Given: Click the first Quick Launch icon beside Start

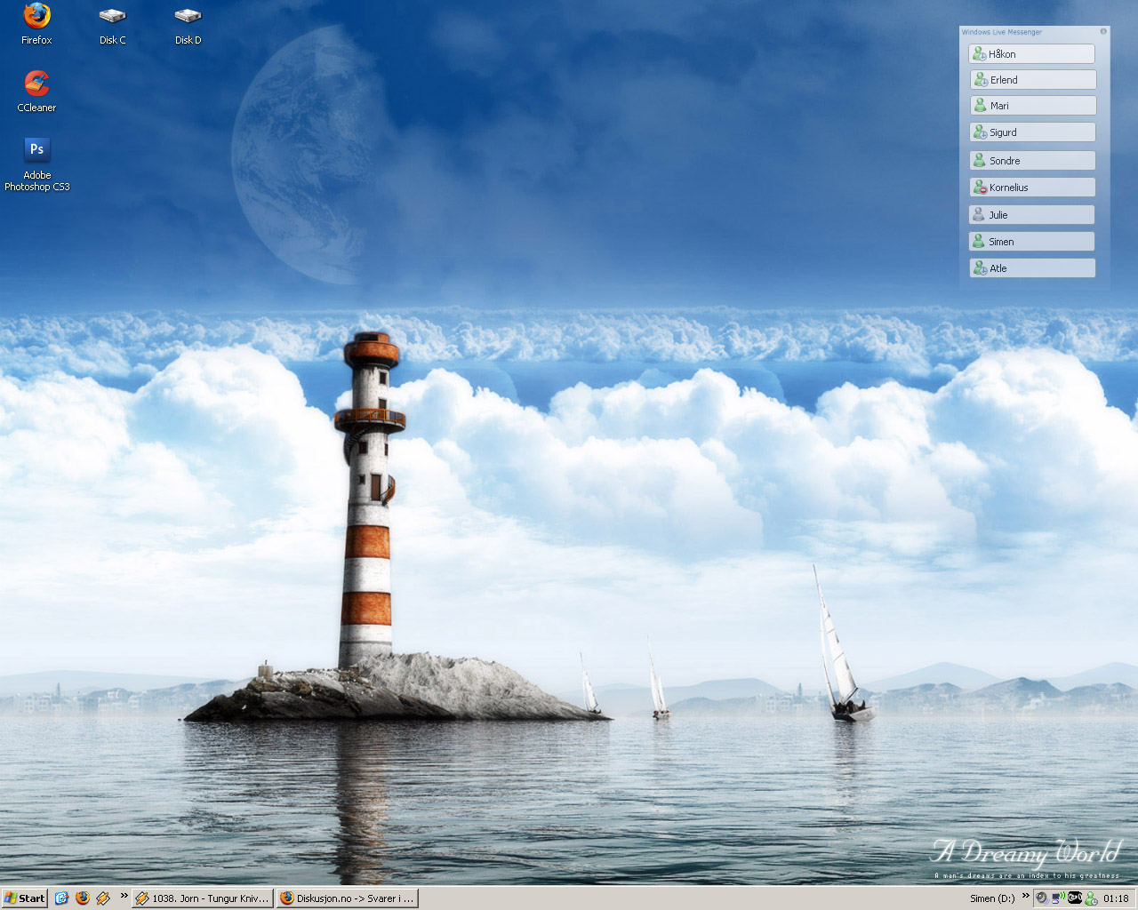Looking at the screenshot, I should click(61, 898).
